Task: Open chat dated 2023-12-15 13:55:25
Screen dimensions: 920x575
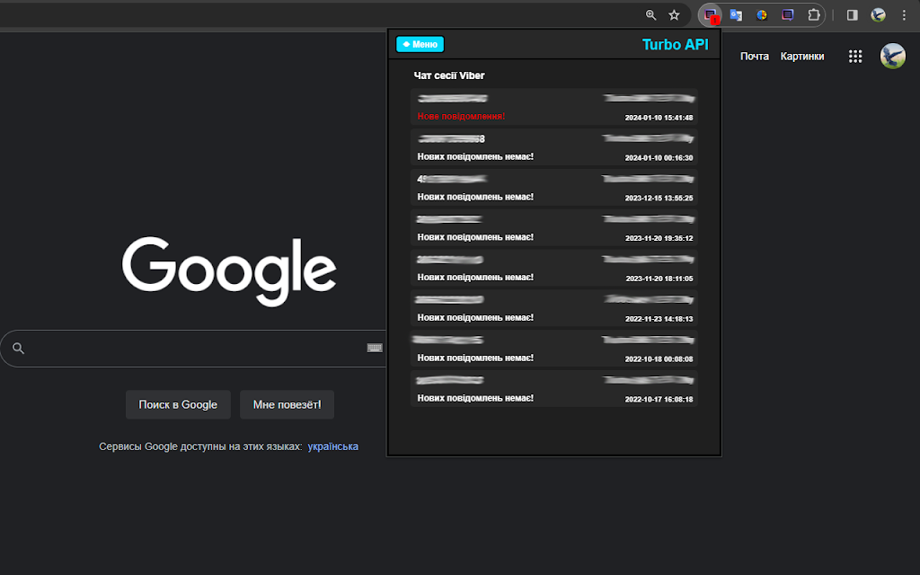Action: click(x=553, y=187)
